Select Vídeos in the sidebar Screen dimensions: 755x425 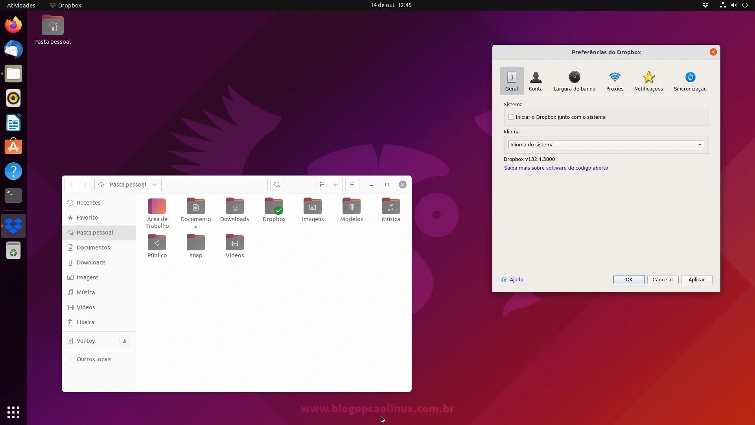[x=99, y=307]
